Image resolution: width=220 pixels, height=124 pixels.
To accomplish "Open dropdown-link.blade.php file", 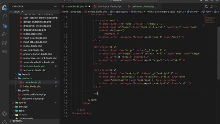I will [37, 26].
